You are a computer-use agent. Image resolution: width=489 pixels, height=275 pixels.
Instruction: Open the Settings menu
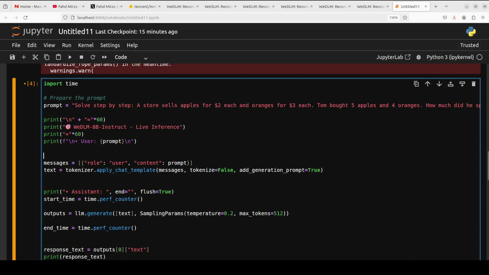[110, 45]
